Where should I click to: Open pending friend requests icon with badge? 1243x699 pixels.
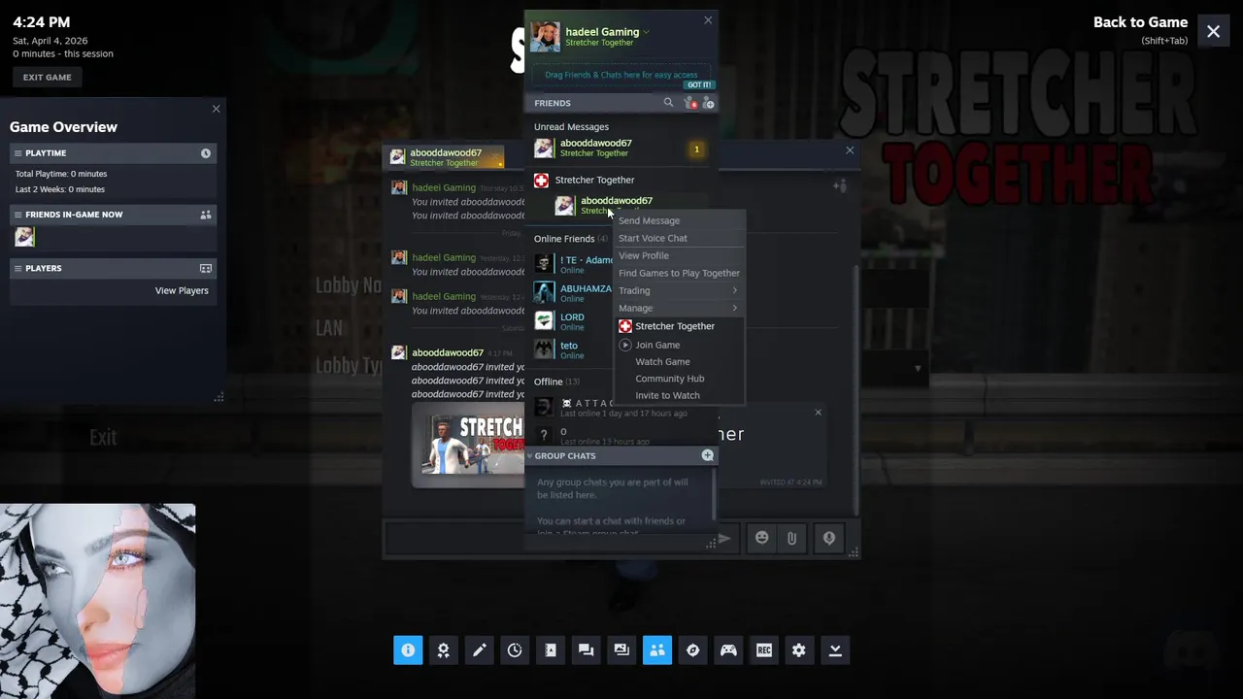point(690,103)
